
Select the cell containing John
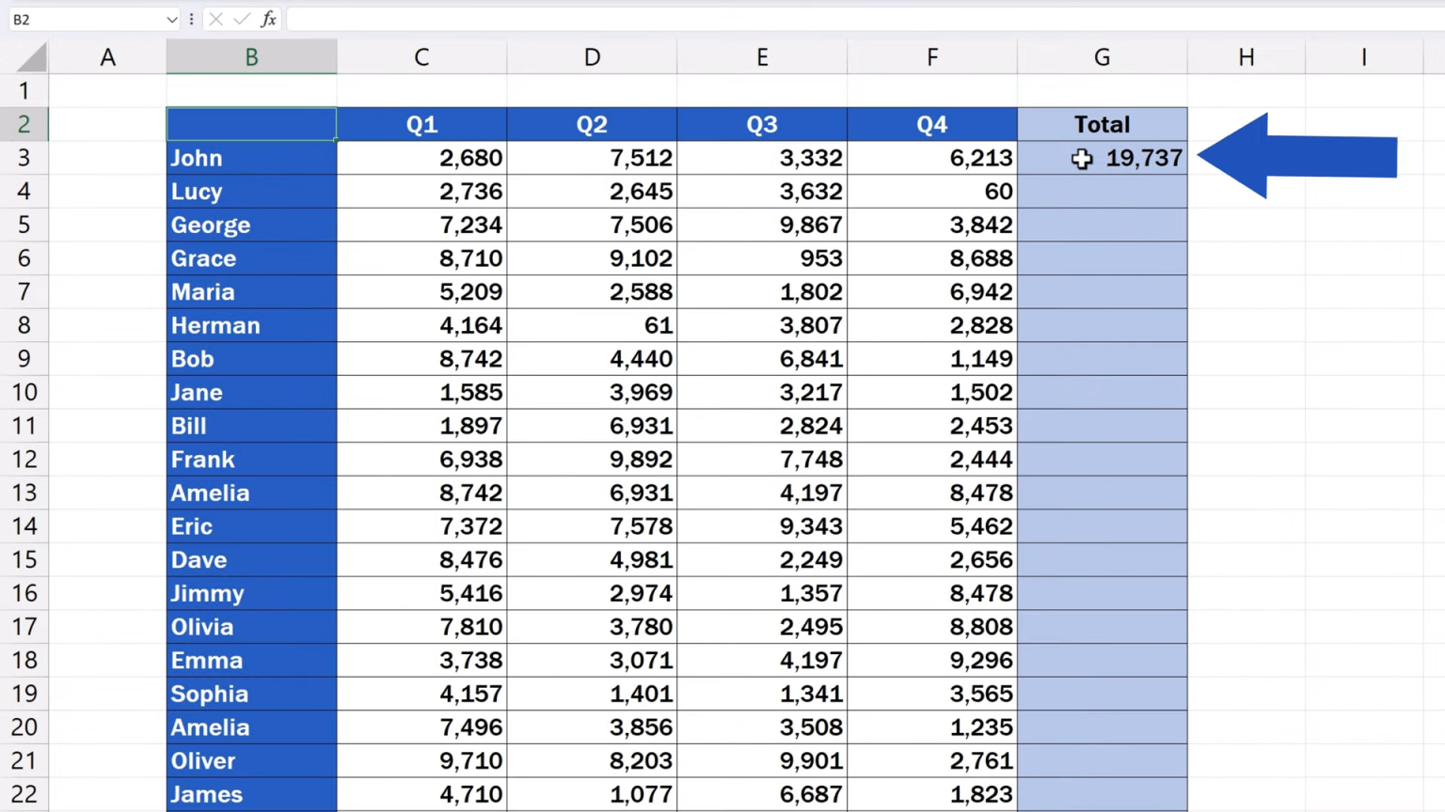pyautogui.click(x=250, y=158)
